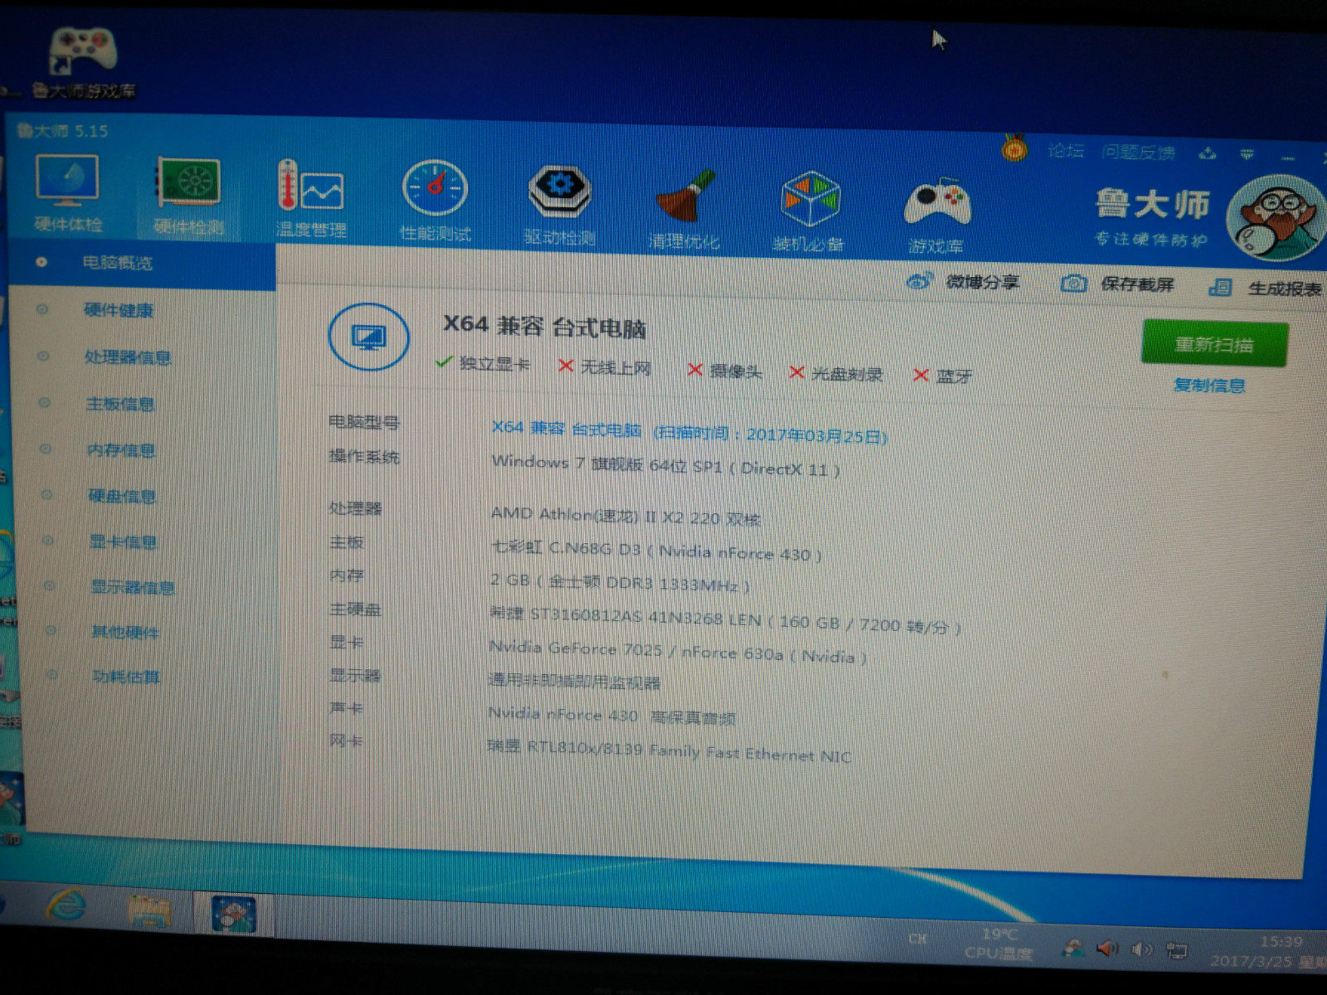Click the blue computer overview icon

pos(369,337)
